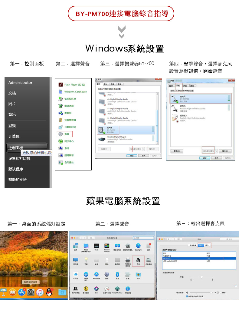Select 线路输入 Realtek line-in device
Screen dimensions: 239x310
point(201,118)
